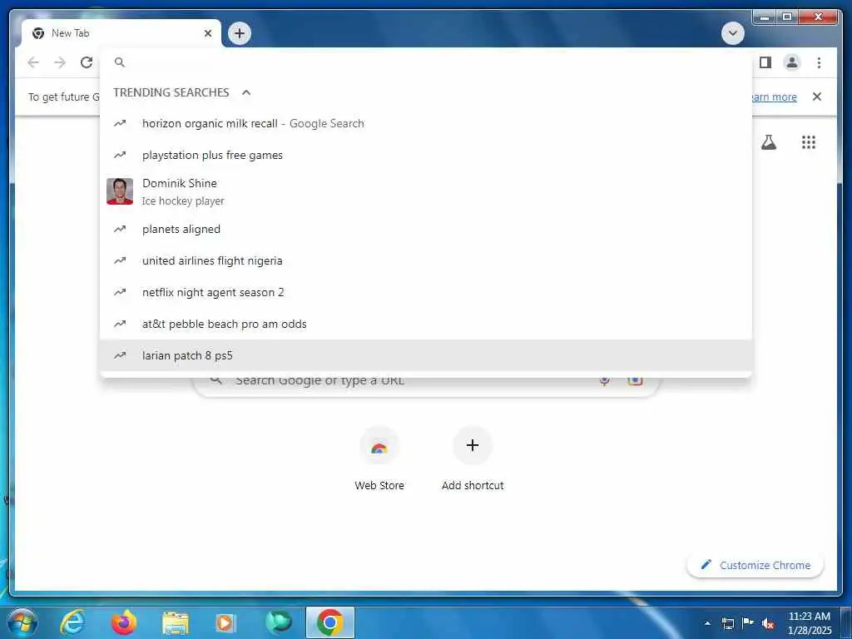Viewport: 852px width, 639px height.
Task: Dismiss the info bar with X
Action: [x=816, y=97]
